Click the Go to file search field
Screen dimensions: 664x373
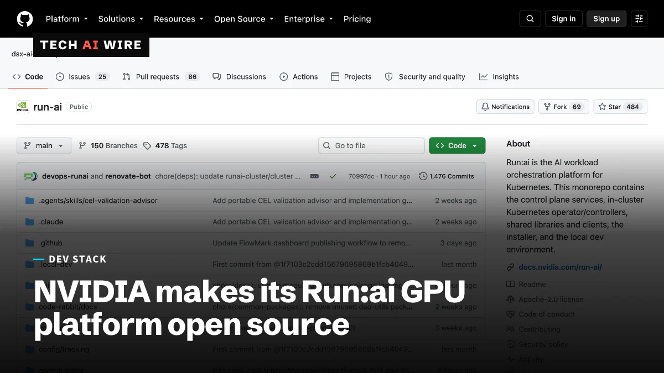371,146
